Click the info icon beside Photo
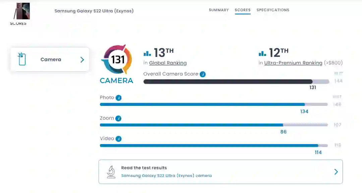 click(119, 98)
